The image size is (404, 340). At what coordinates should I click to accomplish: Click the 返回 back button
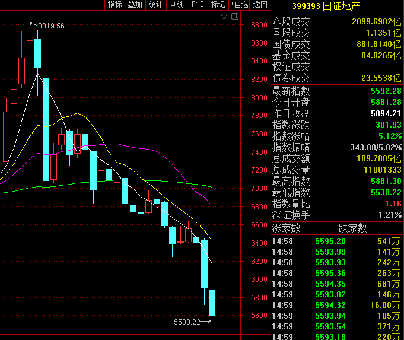point(260,5)
